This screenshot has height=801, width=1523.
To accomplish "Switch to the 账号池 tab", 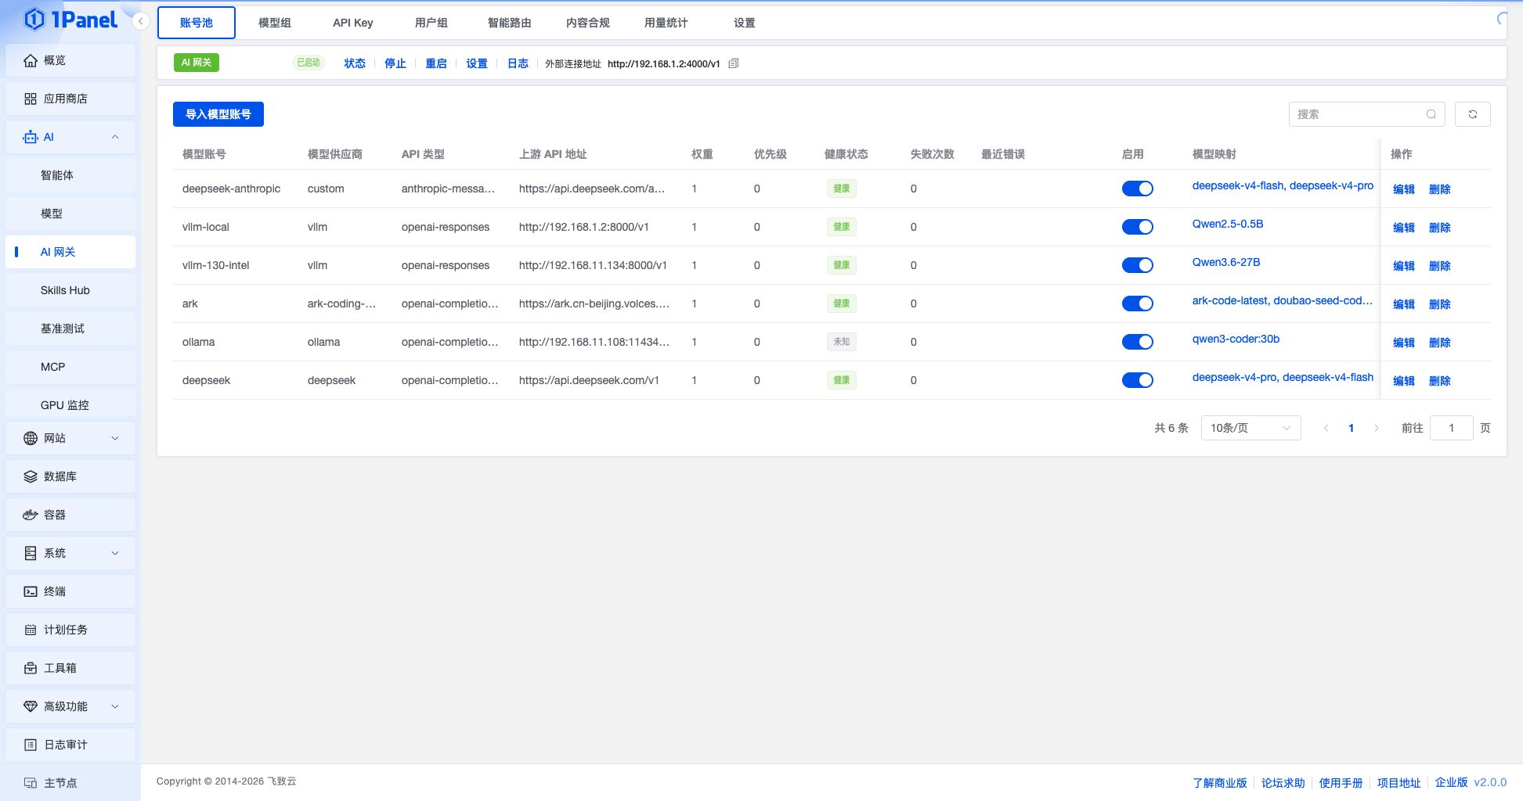I will (197, 23).
